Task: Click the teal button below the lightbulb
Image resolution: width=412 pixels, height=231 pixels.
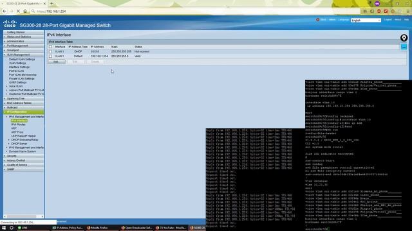Action: (x=404, y=47)
